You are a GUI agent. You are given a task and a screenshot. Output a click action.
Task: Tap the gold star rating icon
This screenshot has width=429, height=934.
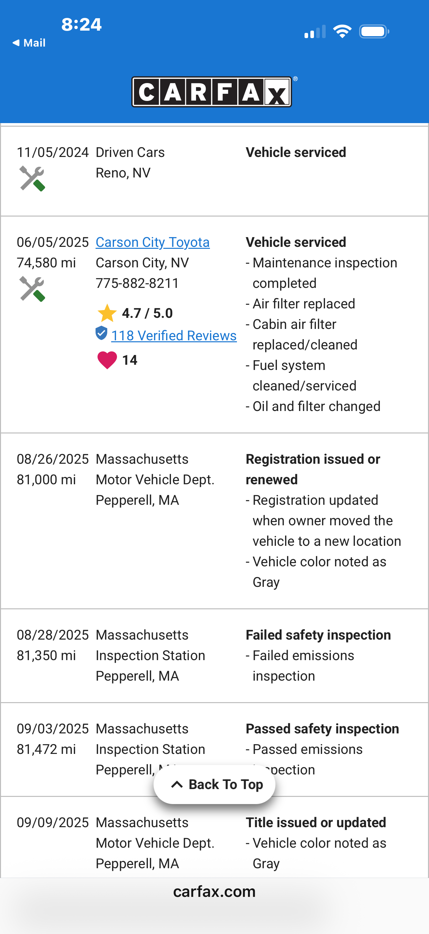coord(107,313)
